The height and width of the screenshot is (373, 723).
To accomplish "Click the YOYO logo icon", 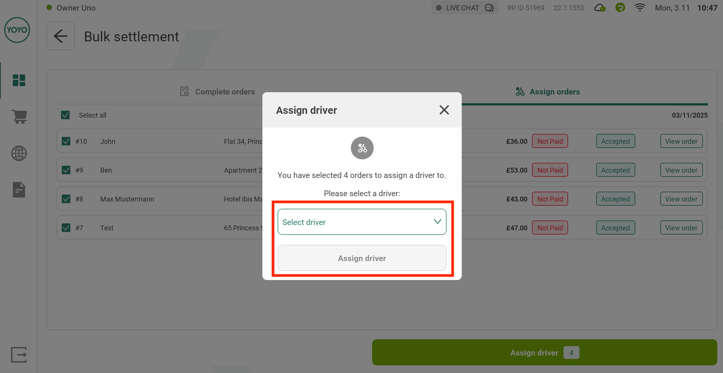I will tap(17, 30).
